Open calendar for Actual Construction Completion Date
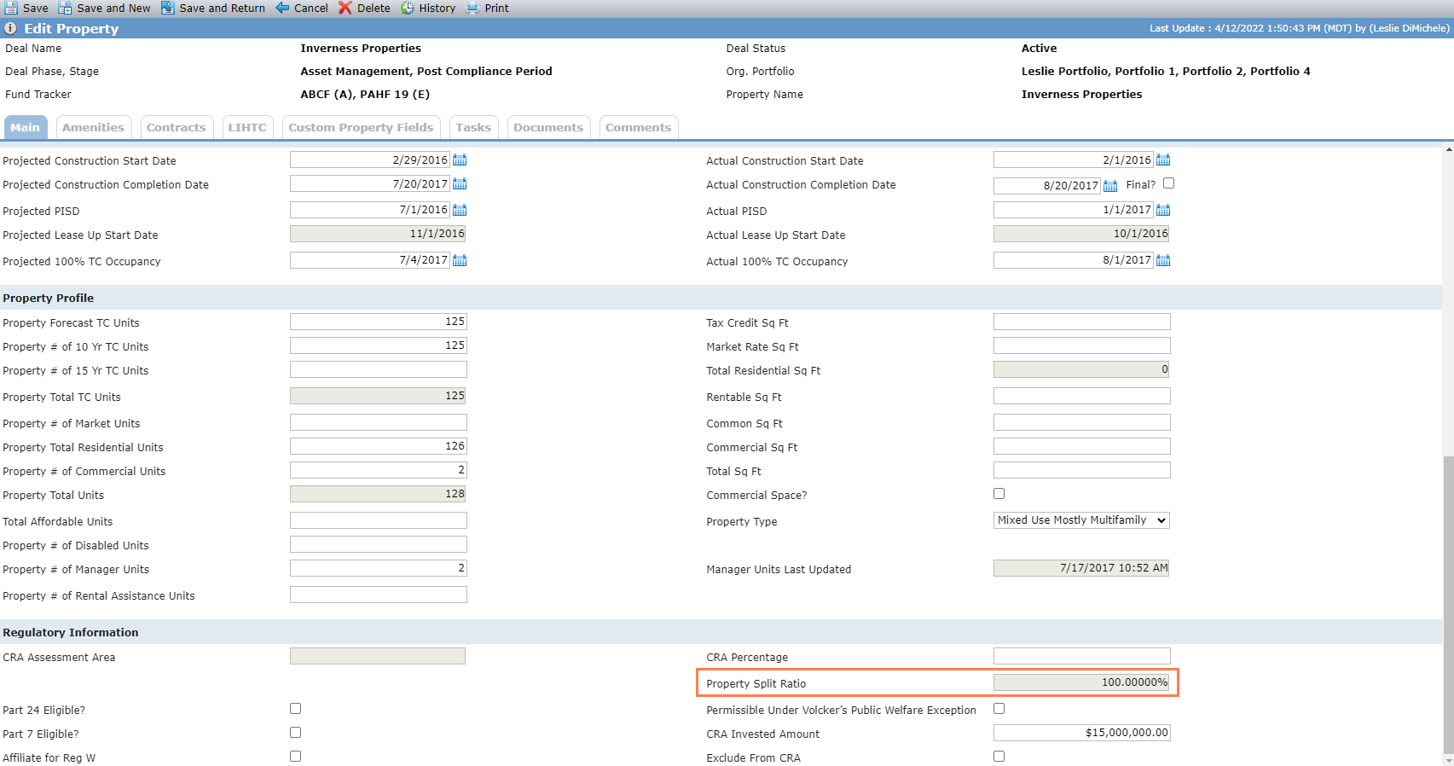This screenshot has width=1454, height=766. [x=1110, y=185]
